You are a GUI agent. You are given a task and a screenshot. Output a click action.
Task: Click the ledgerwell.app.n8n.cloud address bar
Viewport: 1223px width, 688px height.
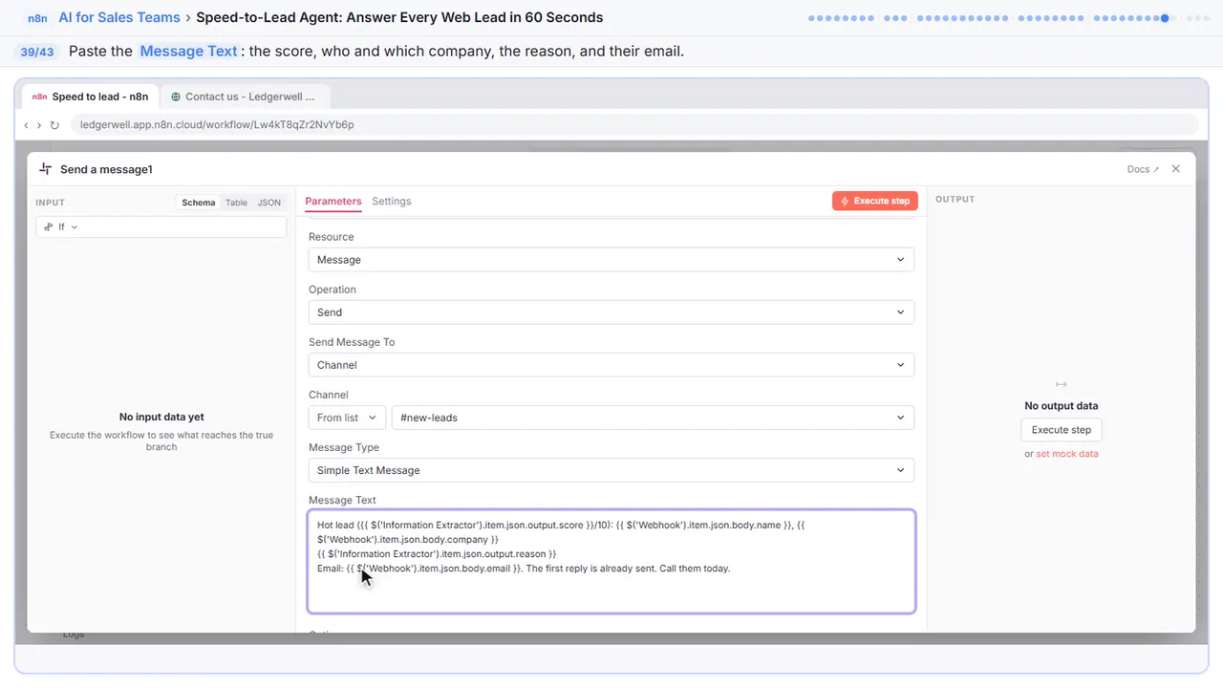633,124
